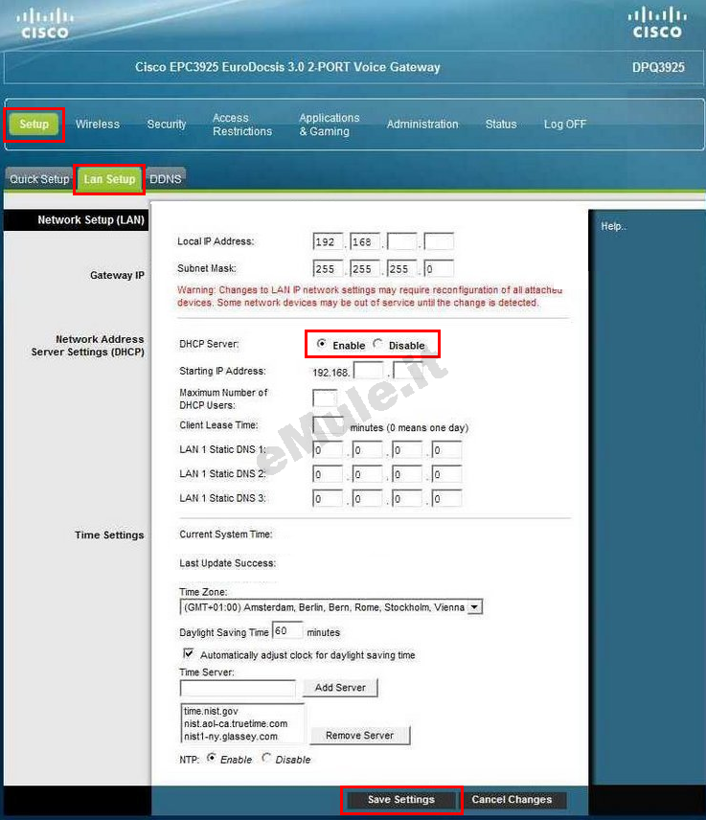This screenshot has height=820, width=706.
Task: Click Starting IP Address last octet field
Action: (408, 371)
